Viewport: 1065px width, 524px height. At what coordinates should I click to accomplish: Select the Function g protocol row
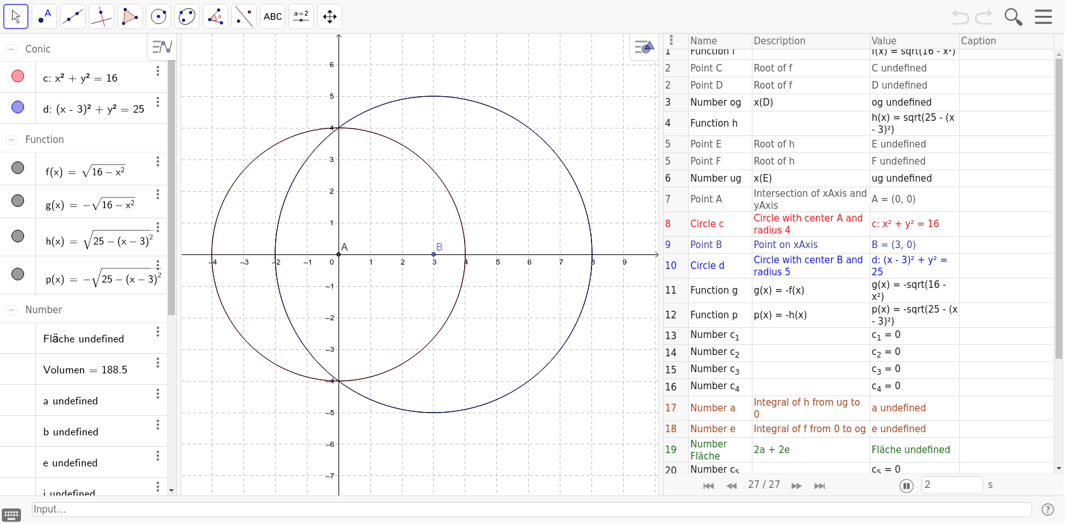click(x=858, y=290)
